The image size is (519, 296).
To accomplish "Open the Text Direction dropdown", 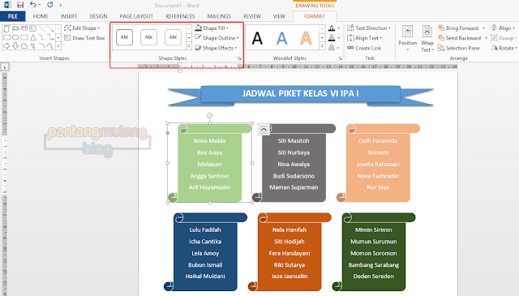I will click(x=369, y=28).
